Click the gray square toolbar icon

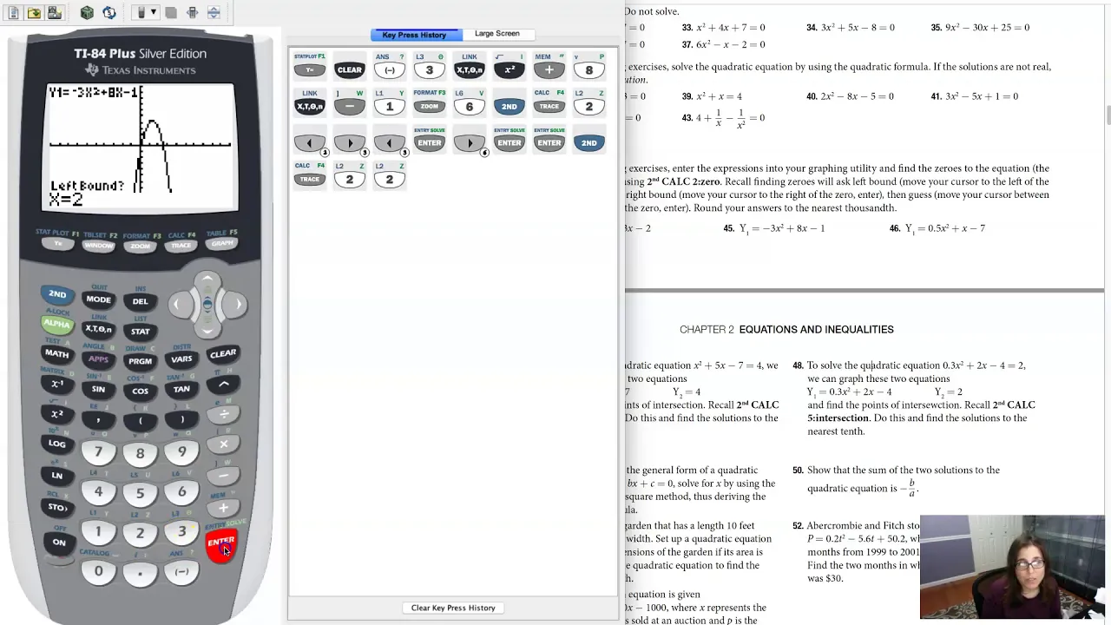(171, 12)
